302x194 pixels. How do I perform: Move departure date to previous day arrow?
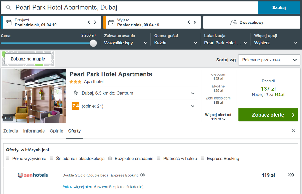click(189, 22)
